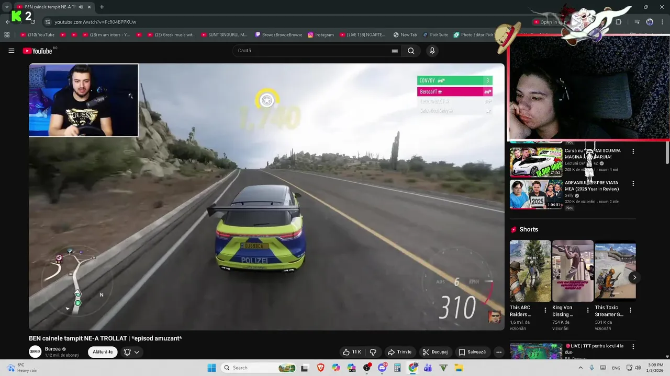
Task: Open Discord from the taskbar
Action: pos(382,368)
